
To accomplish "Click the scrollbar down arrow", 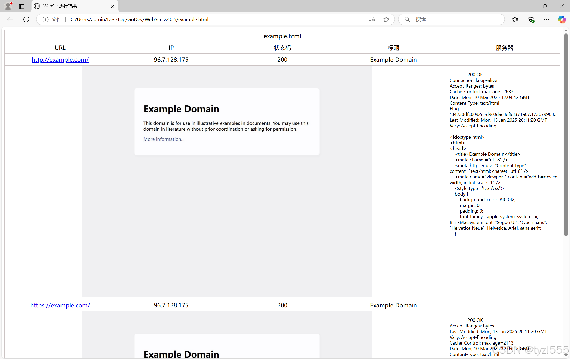I will pos(566,355).
